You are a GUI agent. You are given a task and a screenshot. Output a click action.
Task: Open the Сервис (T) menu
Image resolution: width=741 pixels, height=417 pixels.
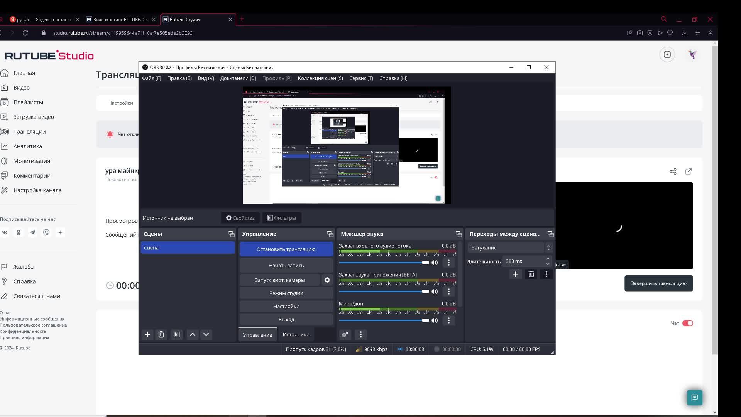pos(361,78)
